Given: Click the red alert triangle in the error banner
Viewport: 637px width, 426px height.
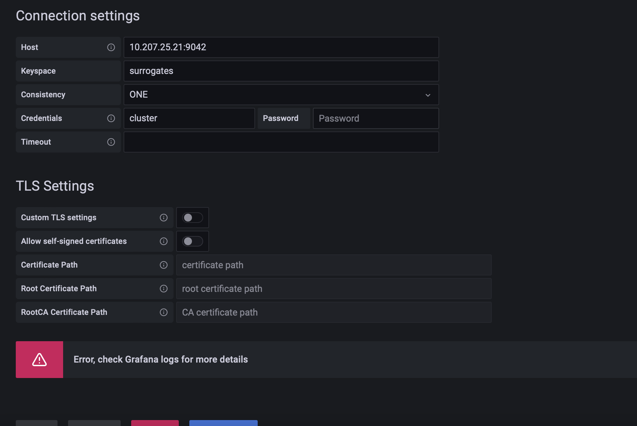Looking at the screenshot, I should [x=39, y=359].
